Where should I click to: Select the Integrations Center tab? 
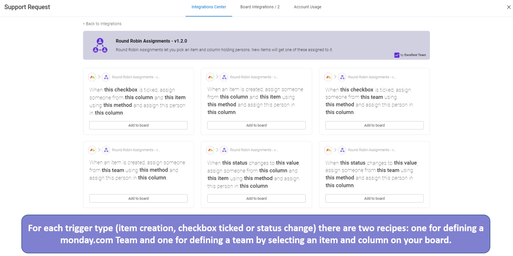pyautogui.click(x=209, y=7)
